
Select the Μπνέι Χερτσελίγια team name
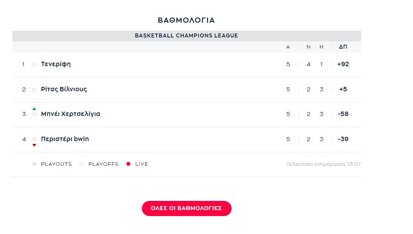[x=71, y=114]
